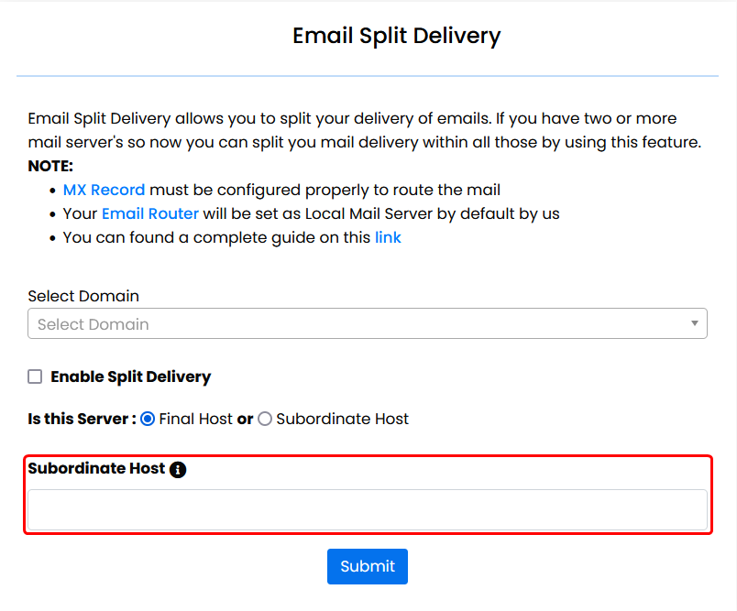The width and height of the screenshot is (737, 611).
Task: Click the info icon beside Subordinate Host
Action: (x=178, y=470)
